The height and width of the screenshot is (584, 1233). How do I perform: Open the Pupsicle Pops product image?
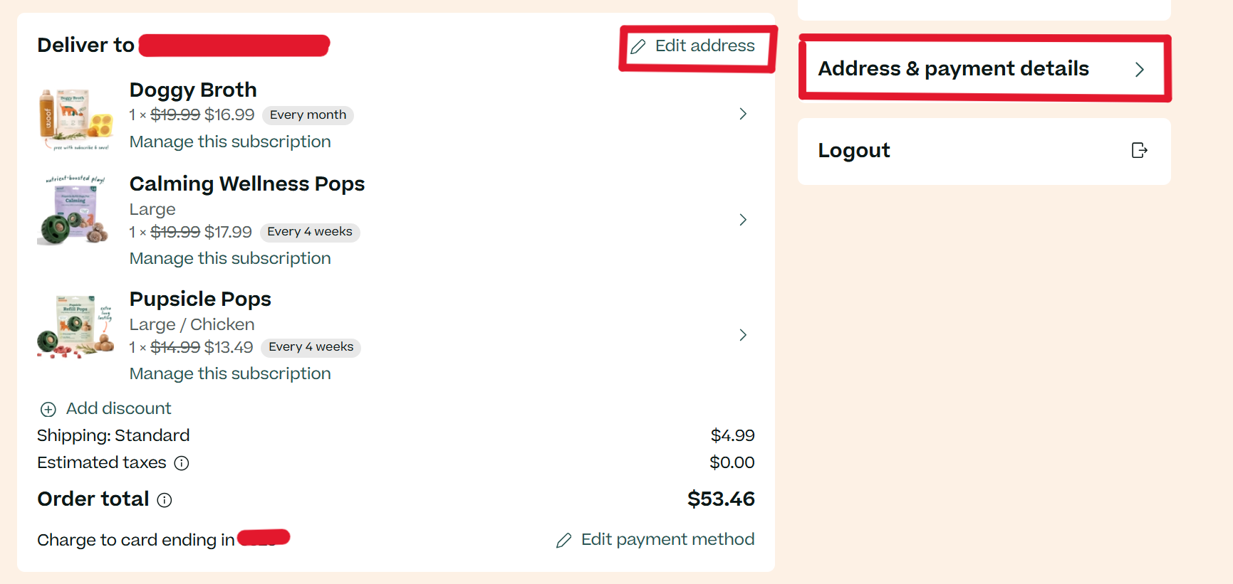[x=76, y=327]
